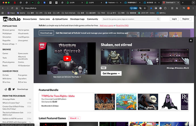
Task: Click the itch.io logo in header
Action: [x=11, y=19]
